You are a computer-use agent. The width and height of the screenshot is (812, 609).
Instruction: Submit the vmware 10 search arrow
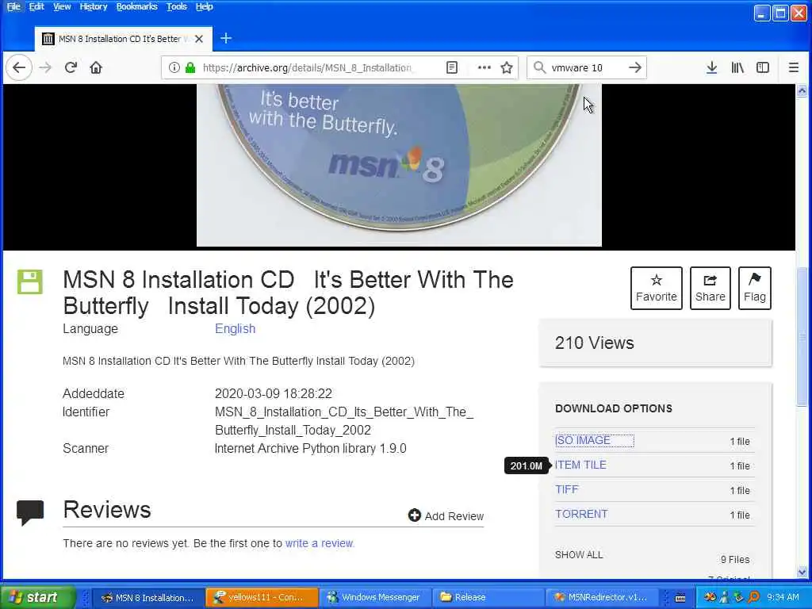click(635, 67)
